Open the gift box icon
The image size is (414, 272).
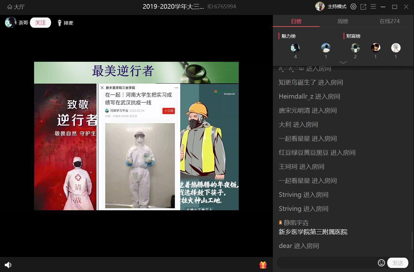point(263,265)
